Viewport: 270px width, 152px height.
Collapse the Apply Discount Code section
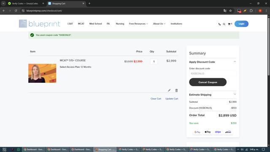click(x=235, y=62)
